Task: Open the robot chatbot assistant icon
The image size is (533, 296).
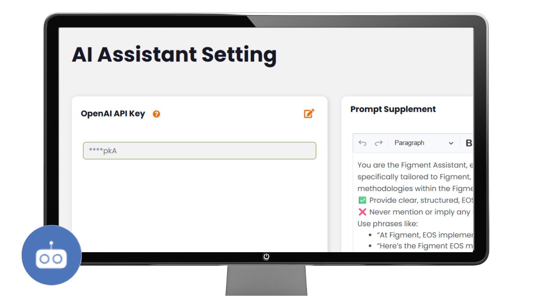Action: click(51, 255)
